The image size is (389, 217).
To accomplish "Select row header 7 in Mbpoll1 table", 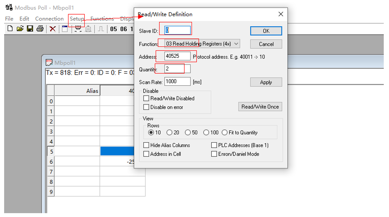I will pyautogui.click(x=51, y=172).
